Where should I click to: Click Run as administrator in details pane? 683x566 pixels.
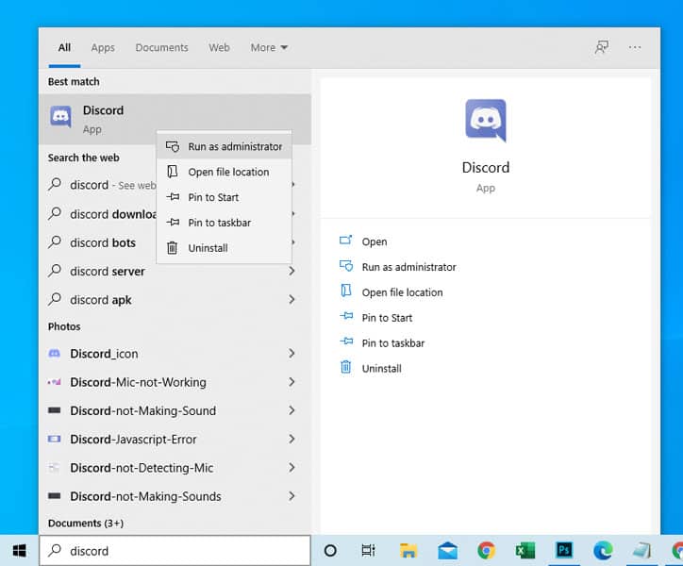409,267
